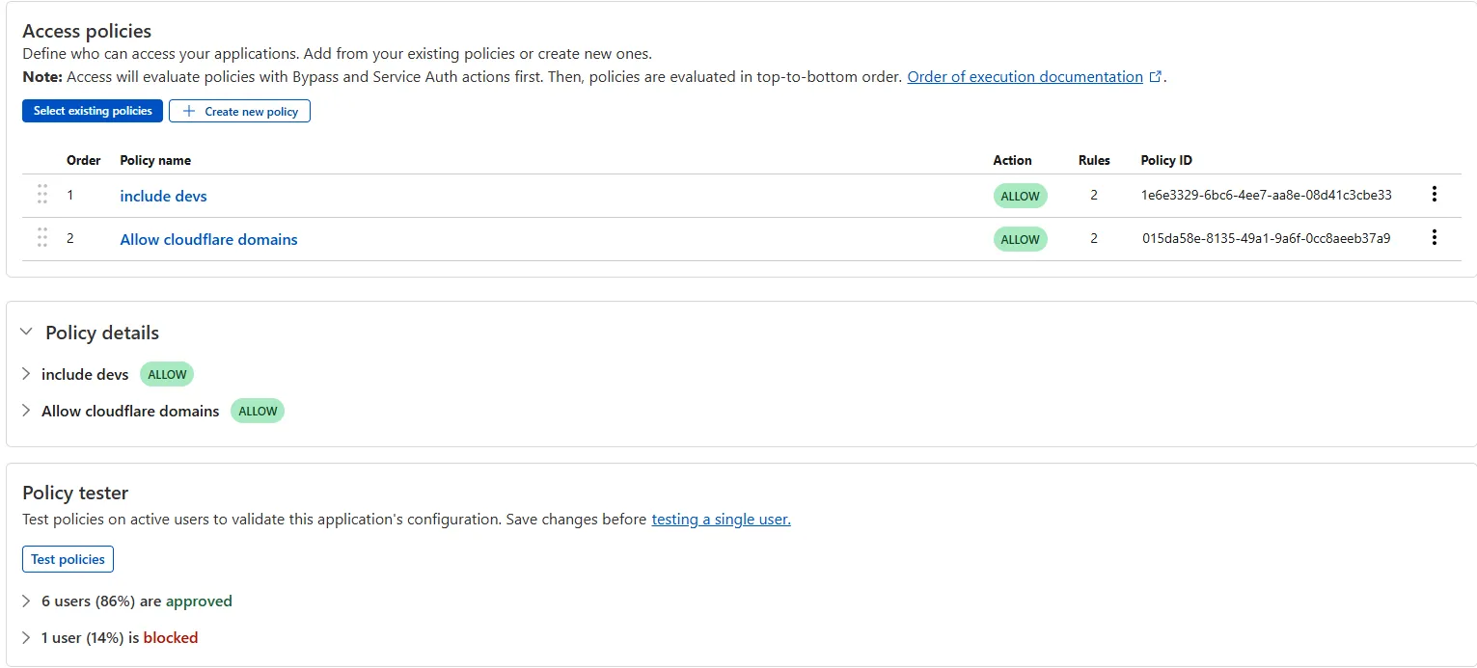
Task: Expand the 1 blocked user entry
Action: (25, 637)
